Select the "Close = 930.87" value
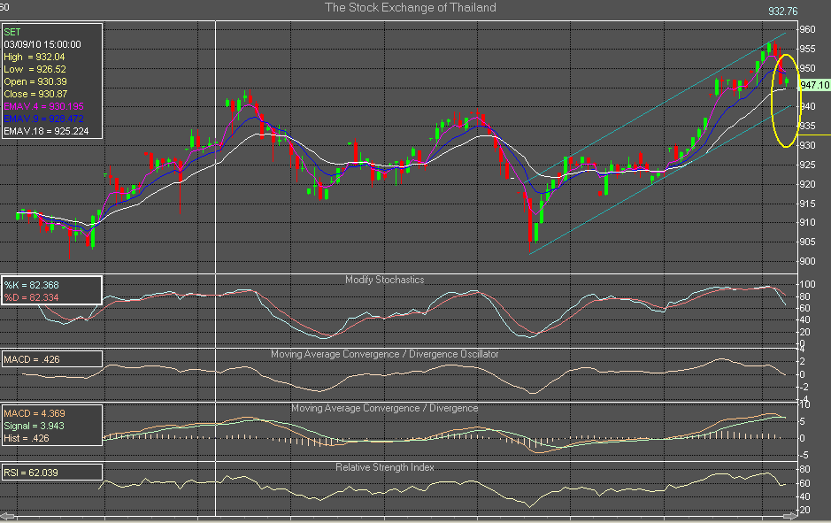This screenshot has width=831, height=523. [35, 94]
